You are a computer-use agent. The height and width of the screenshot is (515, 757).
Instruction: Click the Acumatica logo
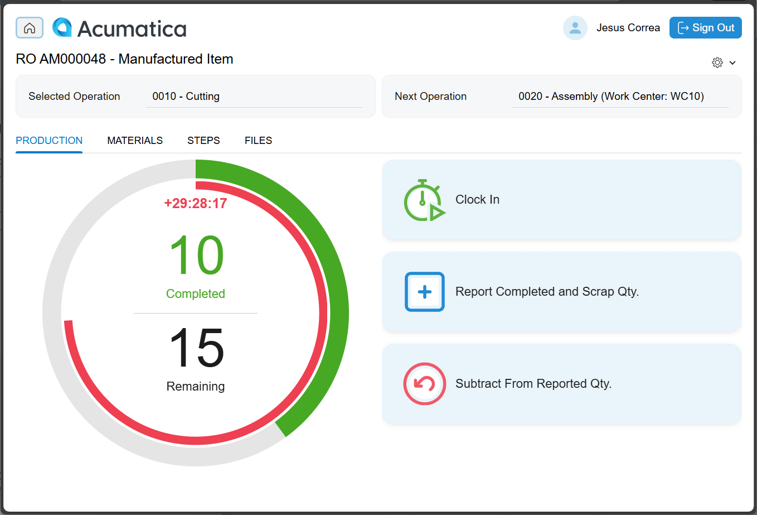119,28
